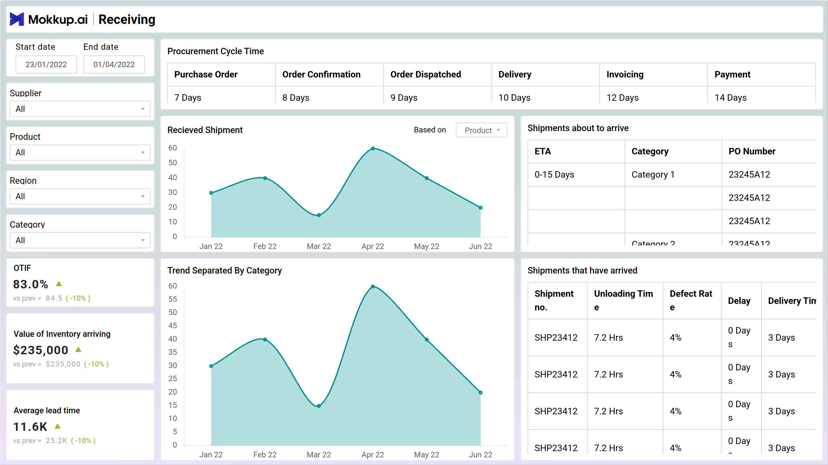This screenshot has height=465, width=828.
Task: Select the Shipment no. column header
Action: coord(558,301)
